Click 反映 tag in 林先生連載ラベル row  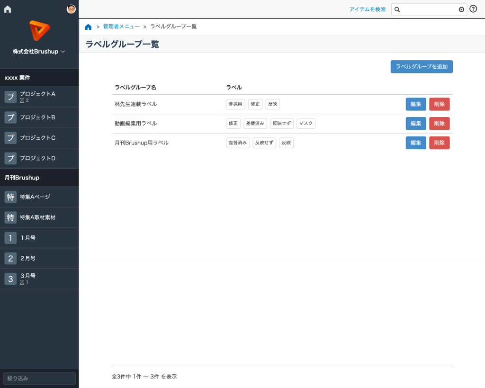tap(272, 104)
